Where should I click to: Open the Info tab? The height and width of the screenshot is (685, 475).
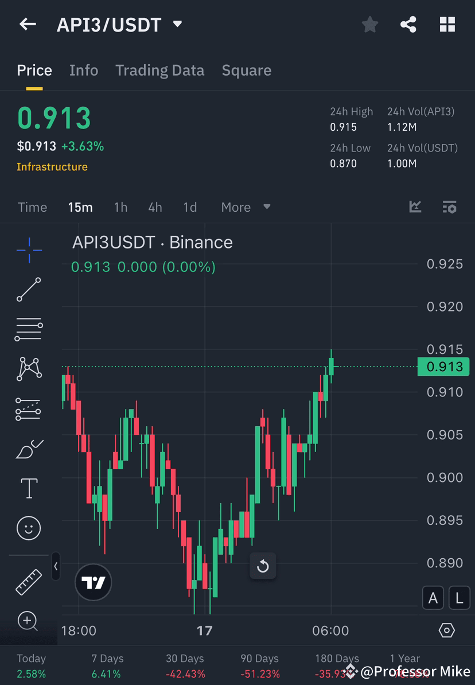point(84,70)
